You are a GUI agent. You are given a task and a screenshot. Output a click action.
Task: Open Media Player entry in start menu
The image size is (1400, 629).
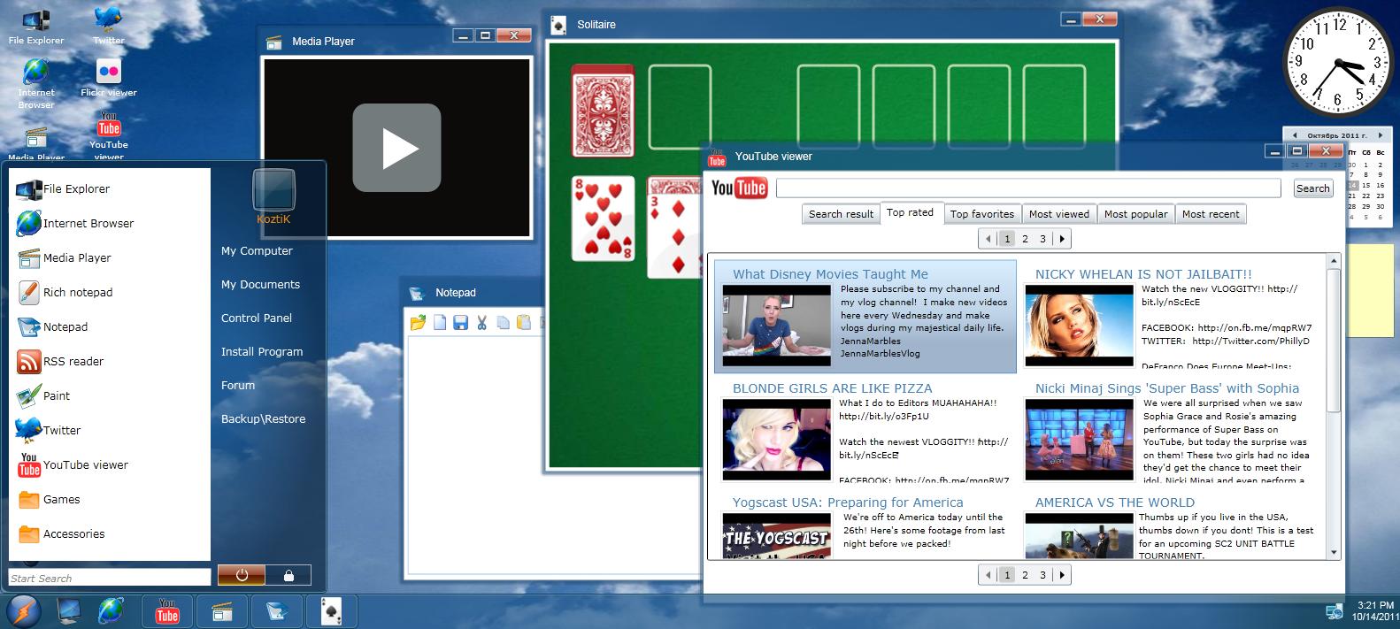(x=110, y=257)
